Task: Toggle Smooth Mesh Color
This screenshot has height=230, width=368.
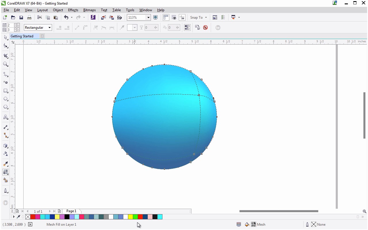Action: coord(187,28)
